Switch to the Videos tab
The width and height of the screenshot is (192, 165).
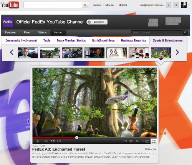click(x=42, y=33)
